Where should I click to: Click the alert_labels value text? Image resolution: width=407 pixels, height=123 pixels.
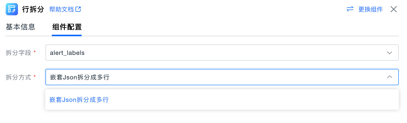pyautogui.click(x=67, y=53)
